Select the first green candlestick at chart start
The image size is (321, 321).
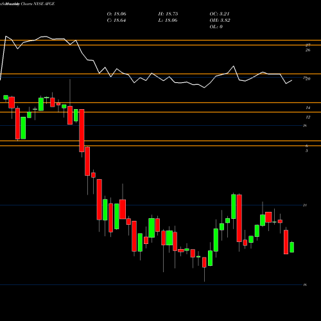pyautogui.click(x=6, y=98)
